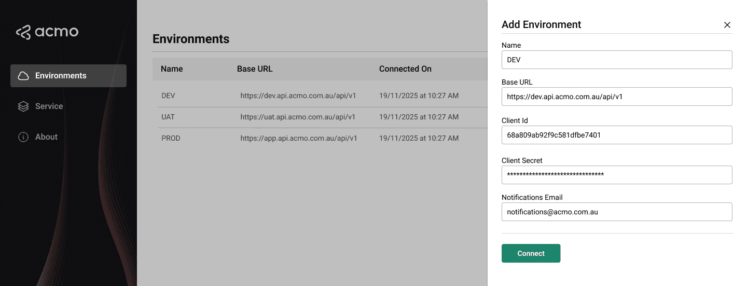Click the info icon beside About
This screenshot has width=747, height=286.
pyautogui.click(x=23, y=137)
